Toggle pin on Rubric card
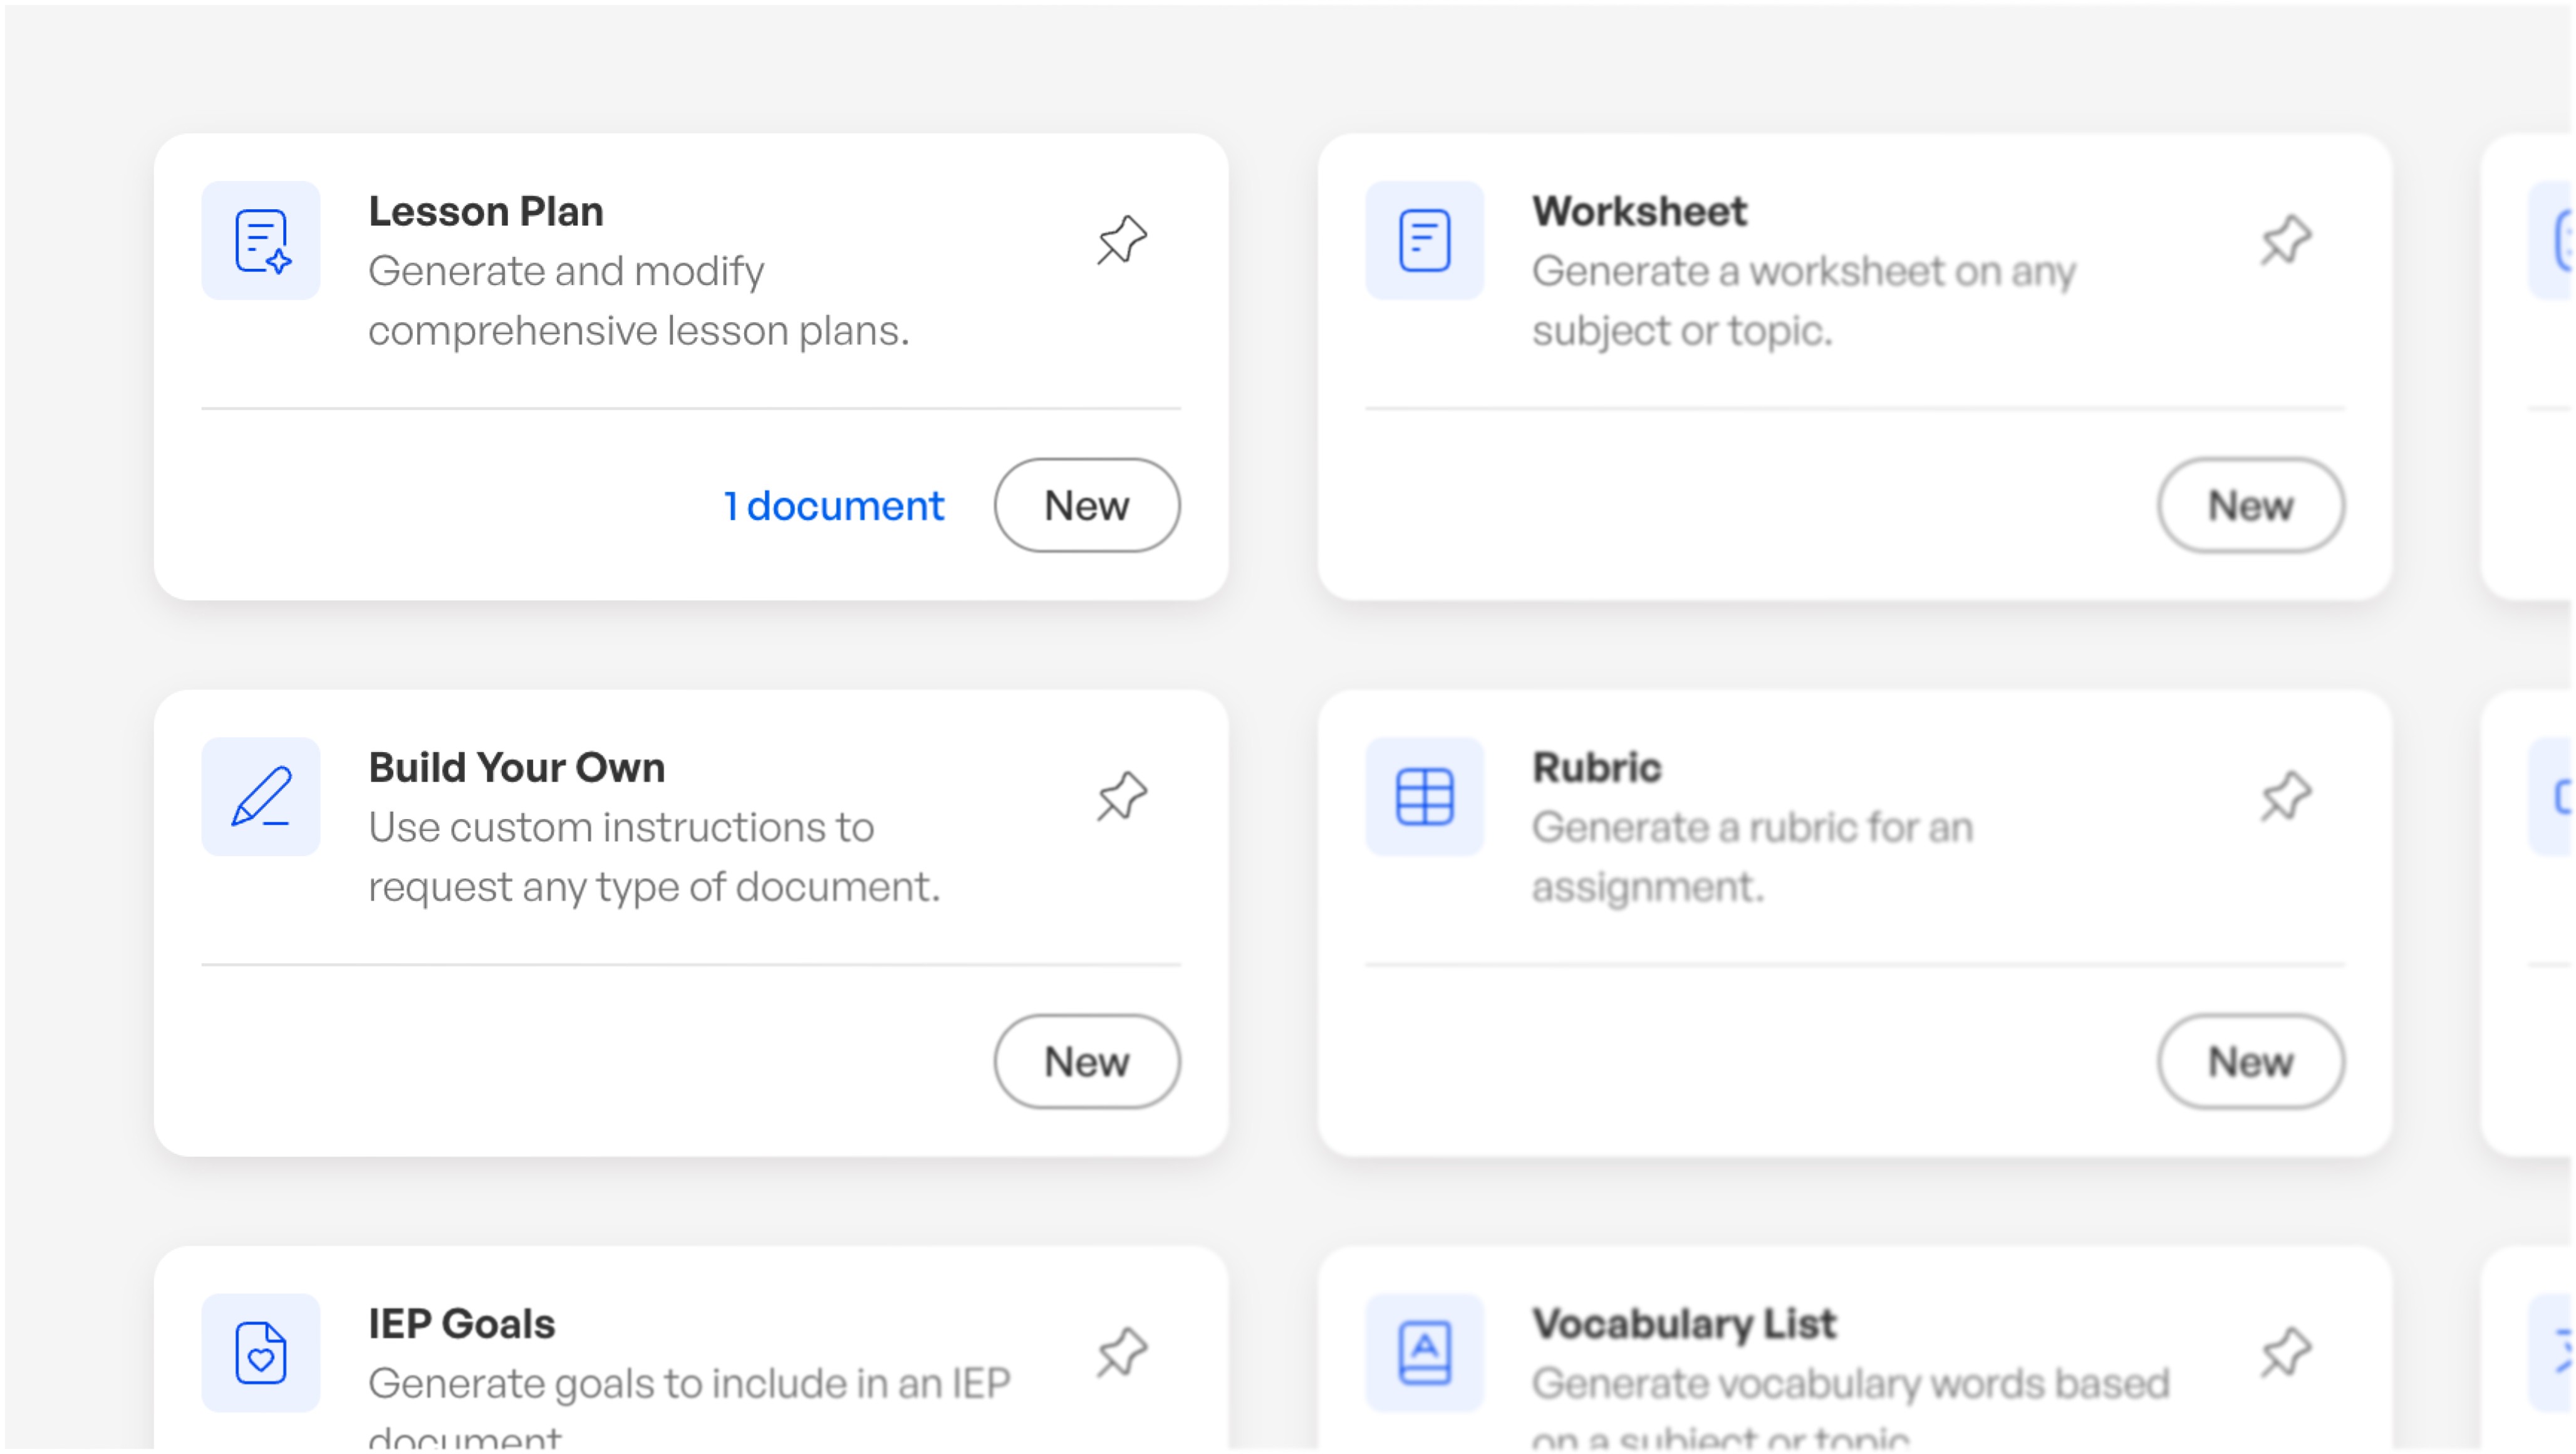This screenshot has height=1454, width=2576. (2285, 797)
